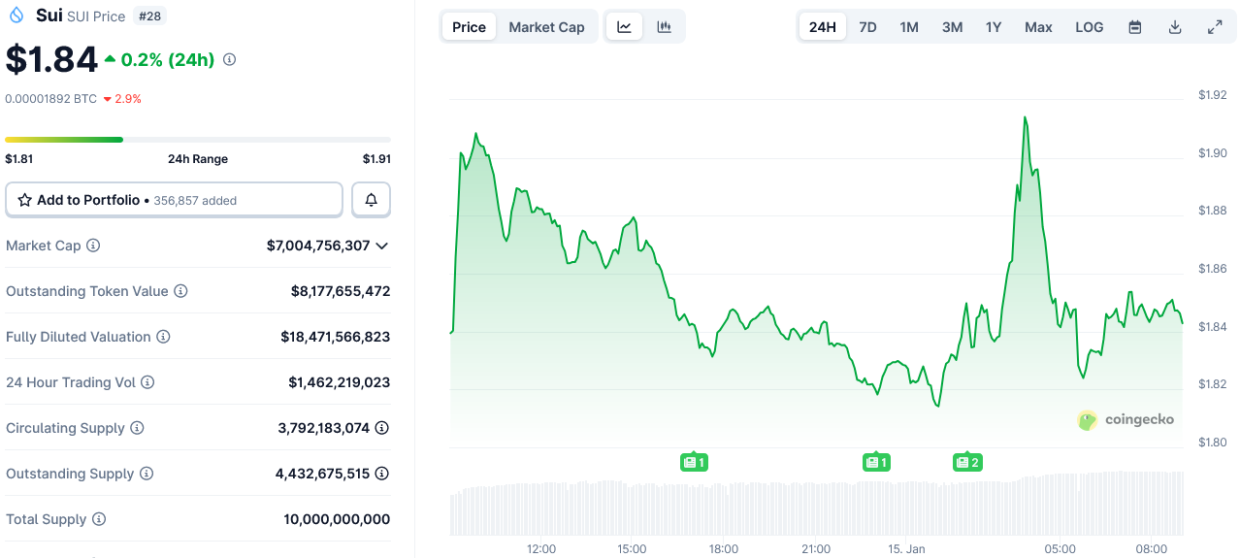Select the Price tab
The height and width of the screenshot is (558, 1240).
469,27
